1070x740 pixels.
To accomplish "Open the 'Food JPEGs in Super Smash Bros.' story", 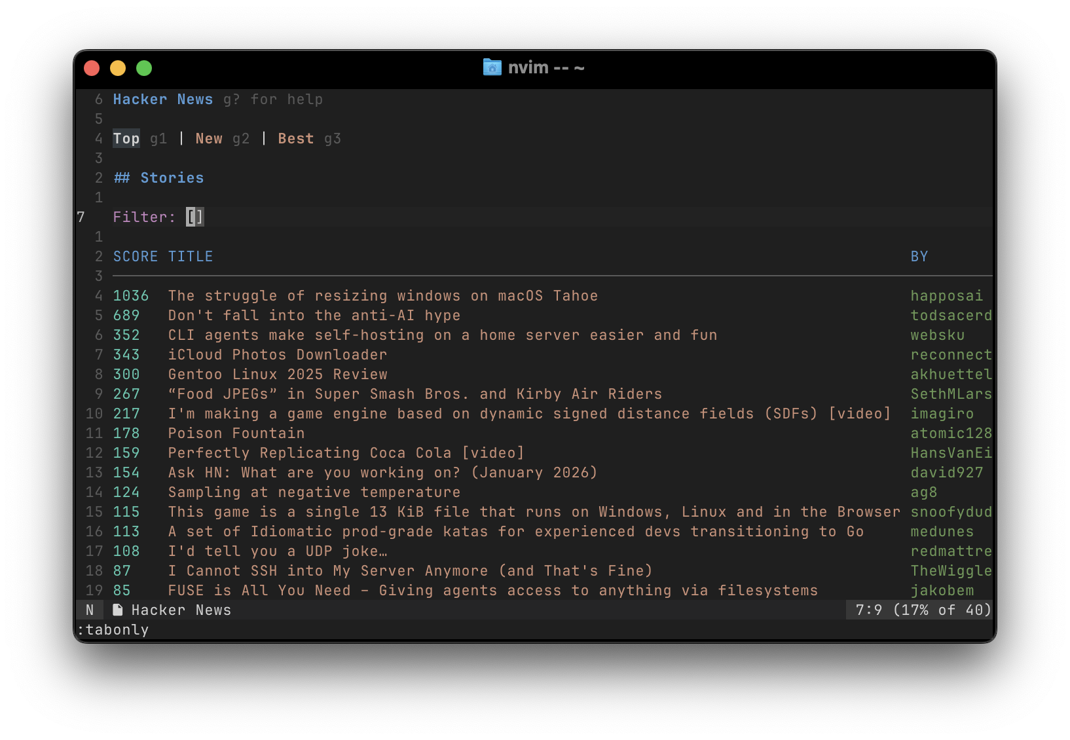I will coord(415,394).
